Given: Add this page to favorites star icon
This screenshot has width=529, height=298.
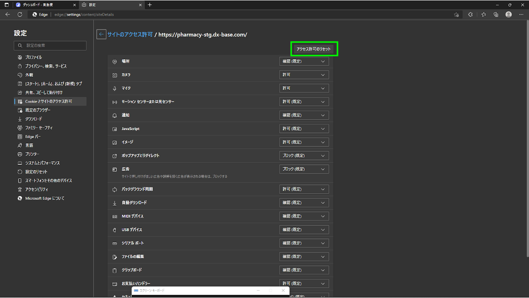Looking at the screenshot, I should (457, 14).
